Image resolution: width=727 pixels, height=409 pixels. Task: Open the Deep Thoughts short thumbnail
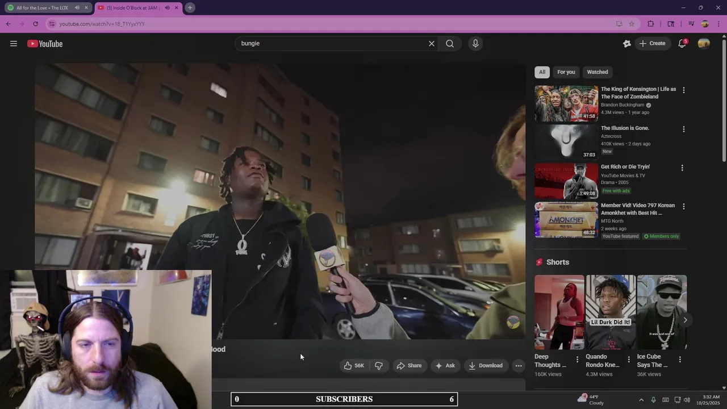pyautogui.click(x=559, y=312)
